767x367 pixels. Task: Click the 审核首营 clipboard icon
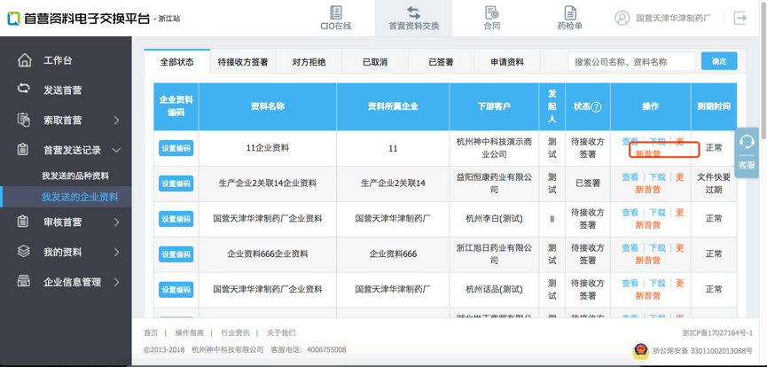[23, 222]
